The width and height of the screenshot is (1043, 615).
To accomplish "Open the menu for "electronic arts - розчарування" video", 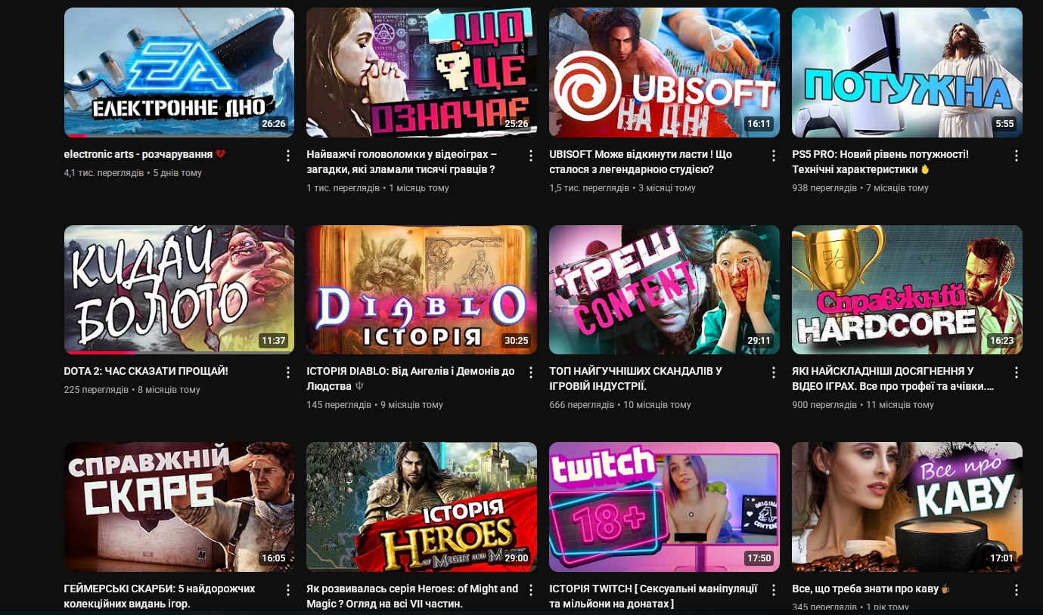I will [x=287, y=156].
